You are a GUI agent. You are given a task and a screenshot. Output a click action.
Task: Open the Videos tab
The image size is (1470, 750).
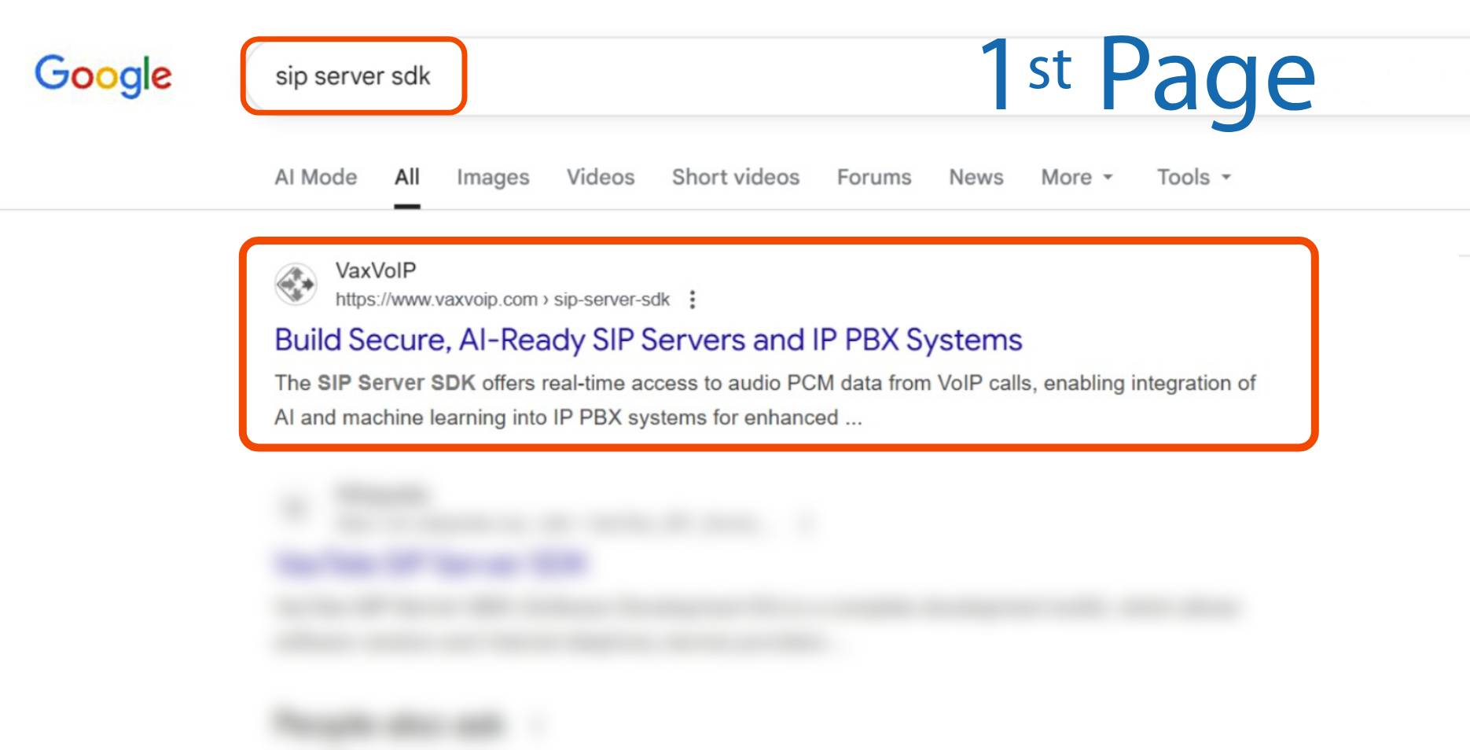click(x=601, y=178)
